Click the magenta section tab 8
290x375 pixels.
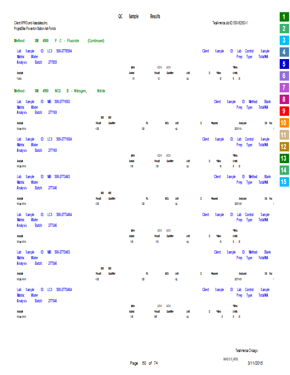283,99
